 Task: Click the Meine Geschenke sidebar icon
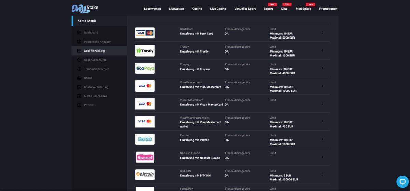(79, 96)
